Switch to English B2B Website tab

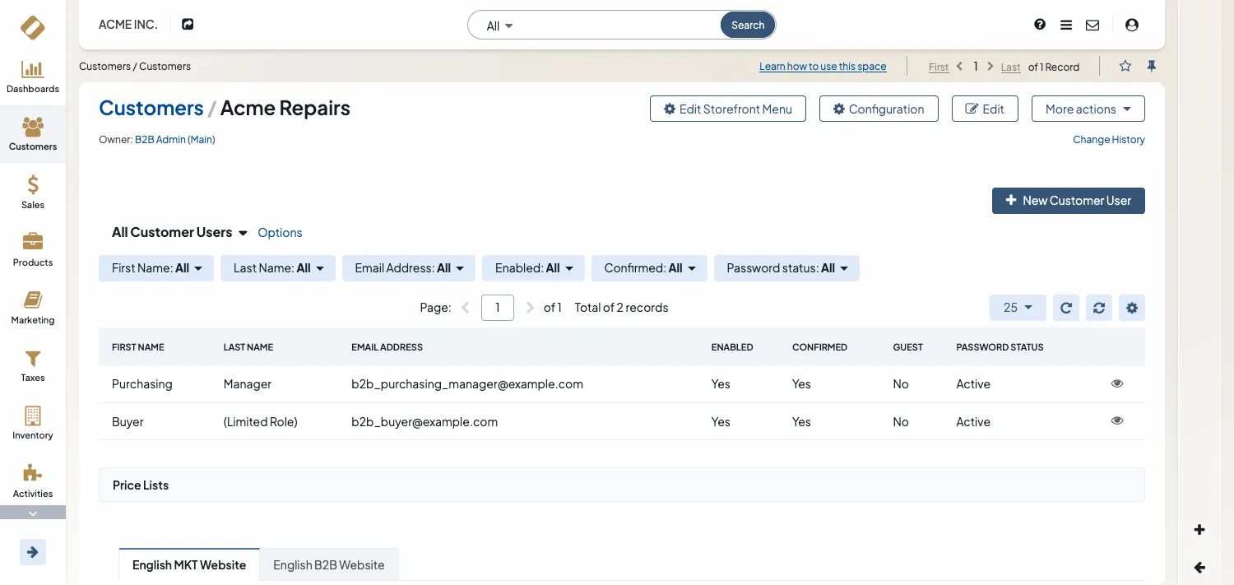click(x=329, y=564)
